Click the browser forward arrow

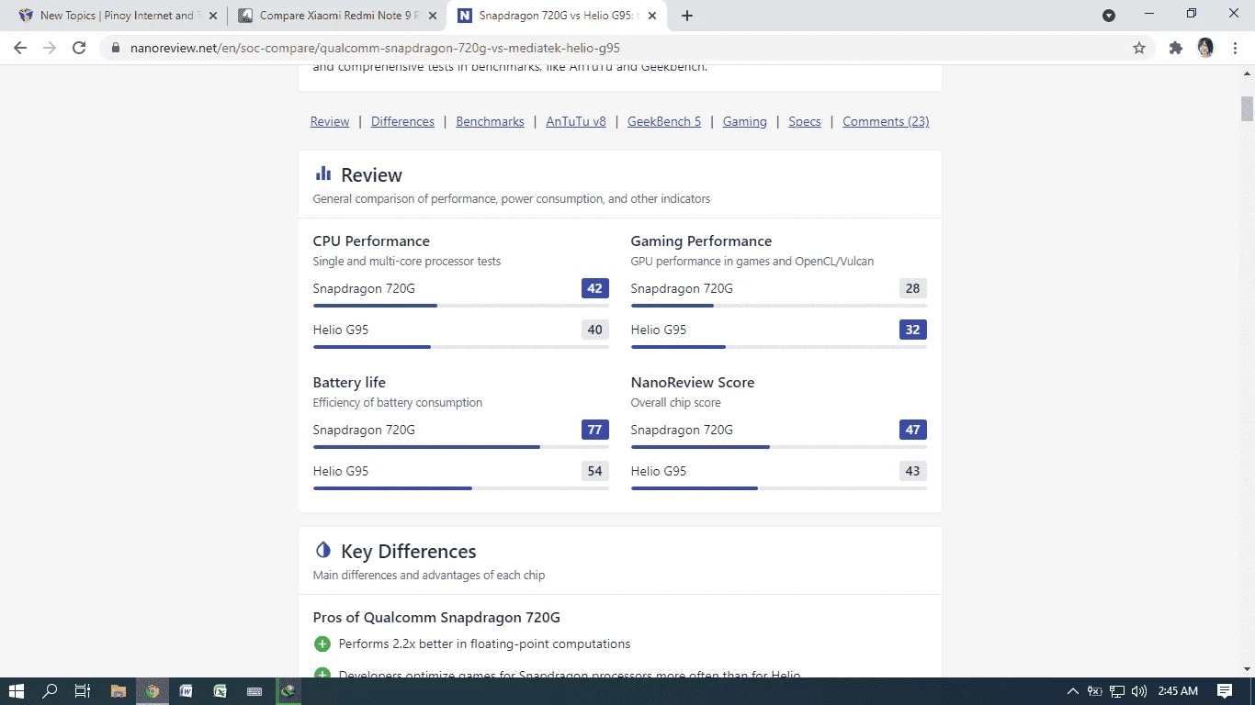coord(50,48)
